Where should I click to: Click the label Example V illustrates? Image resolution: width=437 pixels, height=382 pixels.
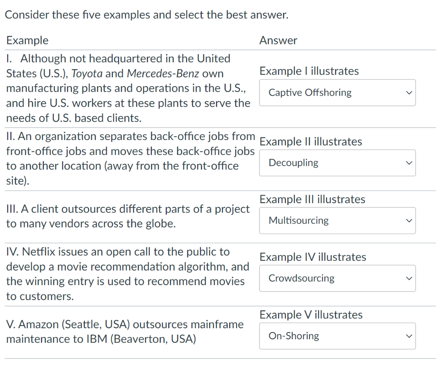[x=311, y=315]
